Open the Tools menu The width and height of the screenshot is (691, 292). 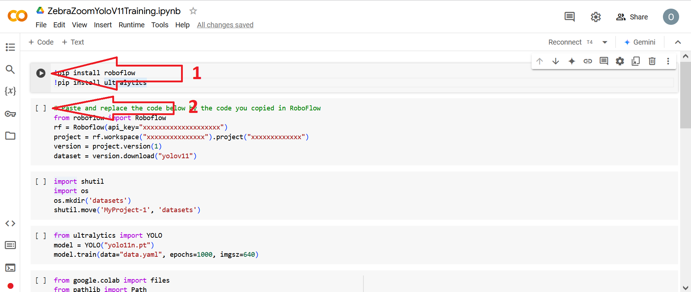[x=160, y=25]
